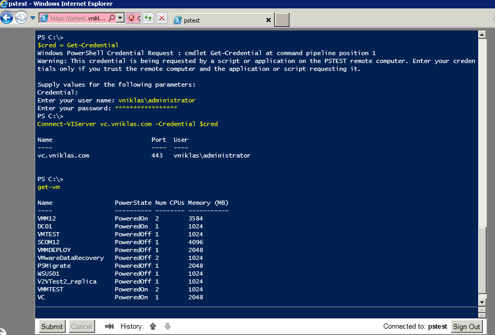This screenshot has width=495, height=335.
Task: Click the Memory (MB) column header
Action: coord(208,203)
